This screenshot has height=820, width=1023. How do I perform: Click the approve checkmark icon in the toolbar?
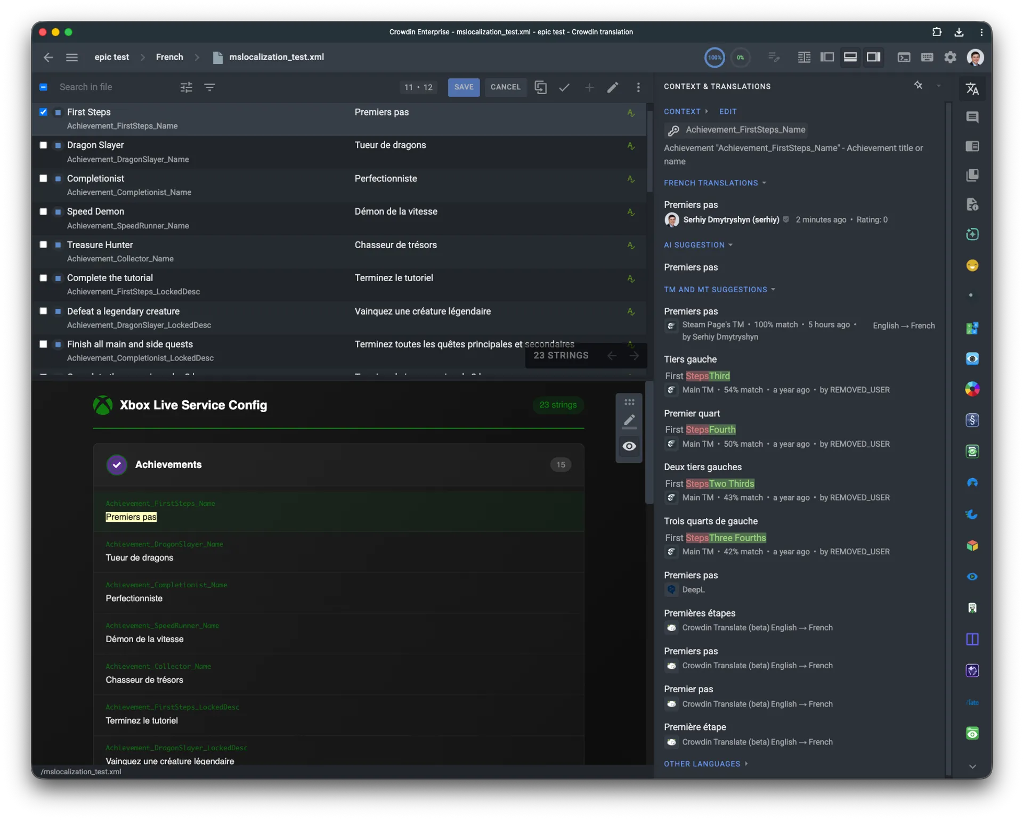pyautogui.click(x=564, y=87)
